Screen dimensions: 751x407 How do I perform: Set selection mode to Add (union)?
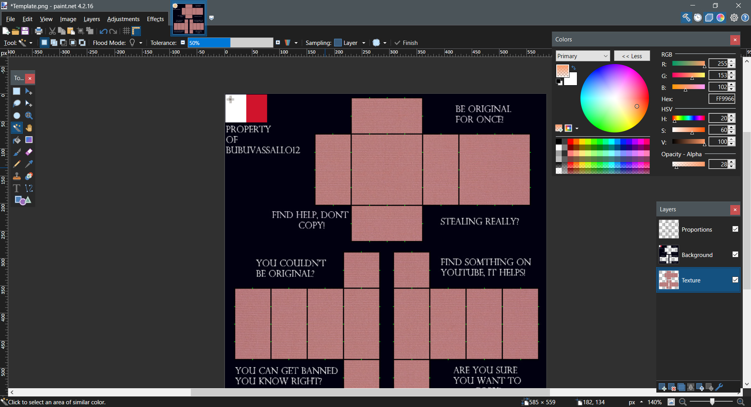pos(54,43)
